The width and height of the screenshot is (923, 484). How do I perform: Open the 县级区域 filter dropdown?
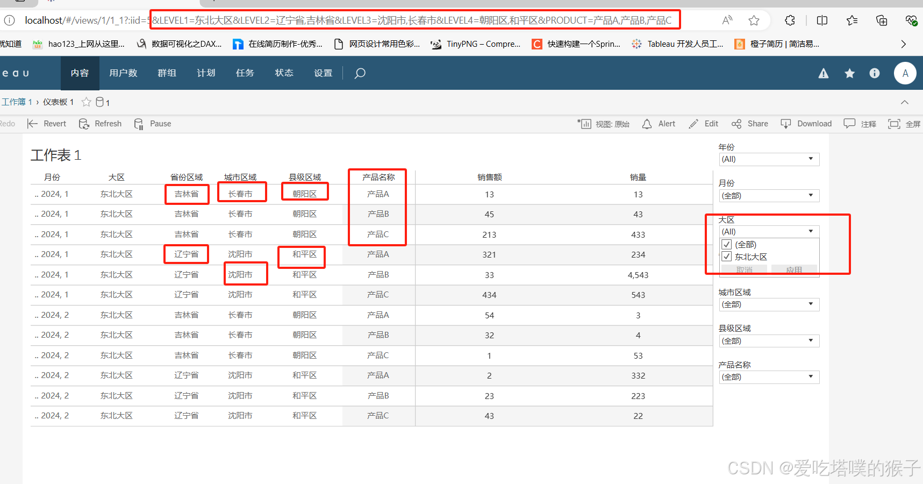coord(769,341)
